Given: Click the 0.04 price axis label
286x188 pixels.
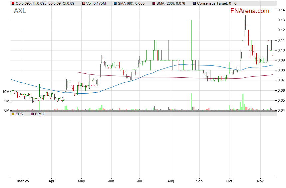Looking at the screenshot, I should tap(281, 111).
